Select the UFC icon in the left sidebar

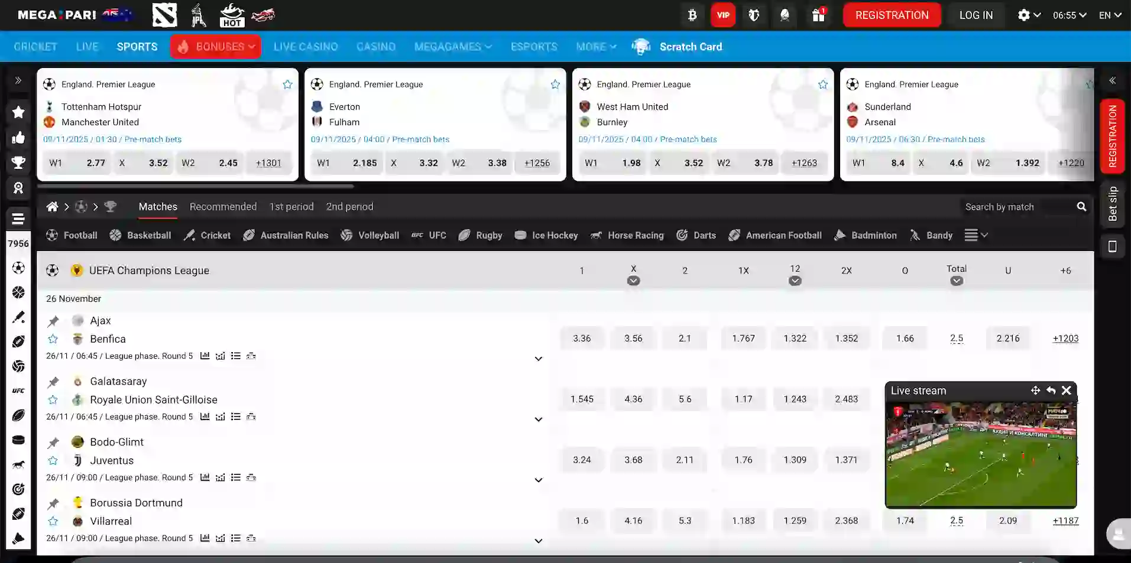[x=18, y=390]
